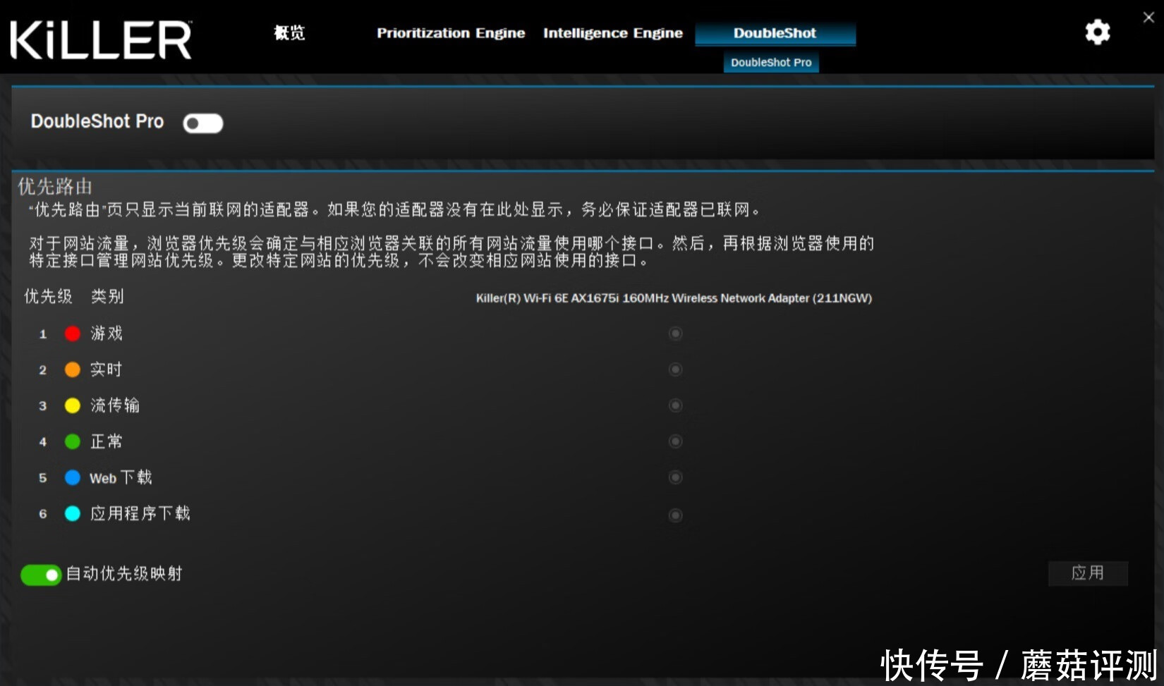Switch to the Prioritization Engine tab
Image resolution: width=1164 pixels, height=686 pixels.
451,33
